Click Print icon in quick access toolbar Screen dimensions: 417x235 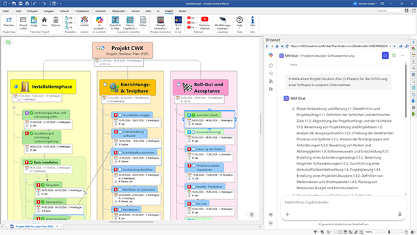[x=27, y=3]
